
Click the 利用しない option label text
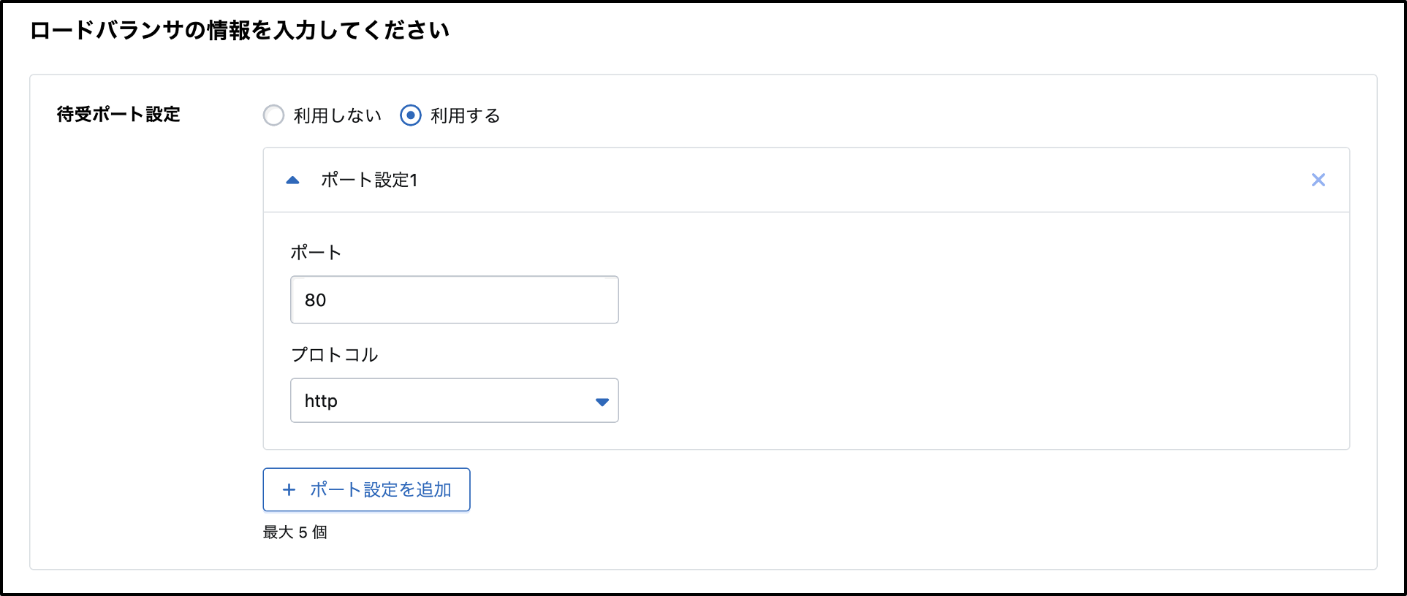click(x=338, y=116)
